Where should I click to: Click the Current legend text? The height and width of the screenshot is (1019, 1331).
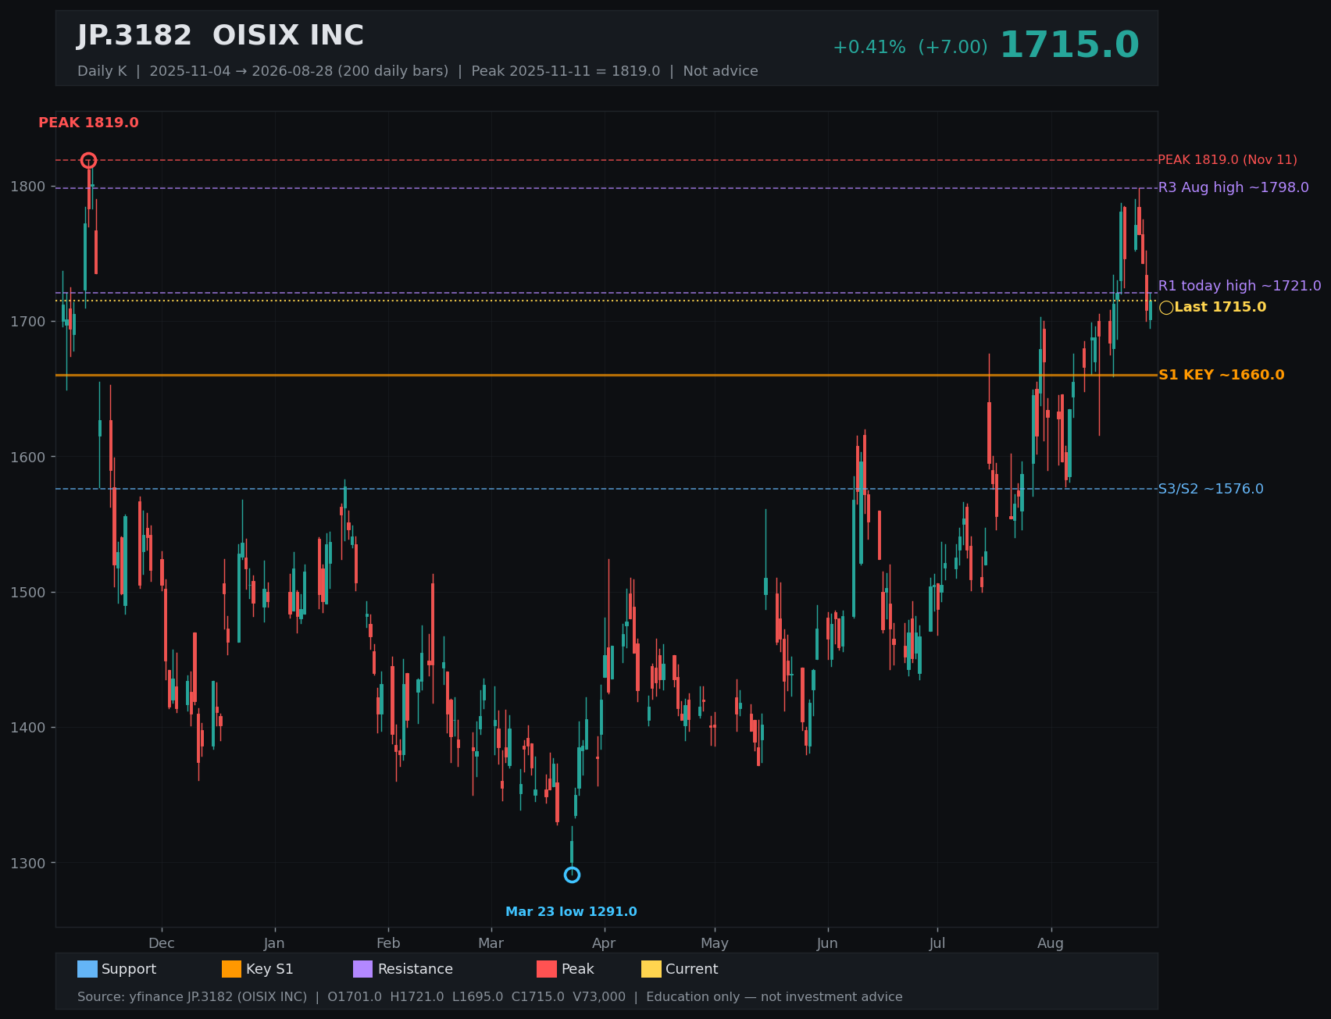692,969
